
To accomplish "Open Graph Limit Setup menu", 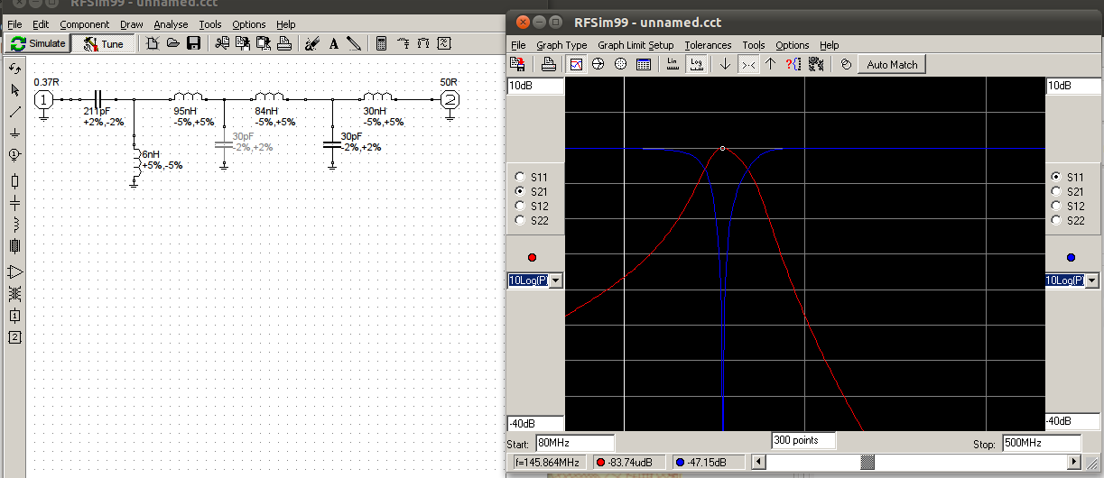I will 635,45.
